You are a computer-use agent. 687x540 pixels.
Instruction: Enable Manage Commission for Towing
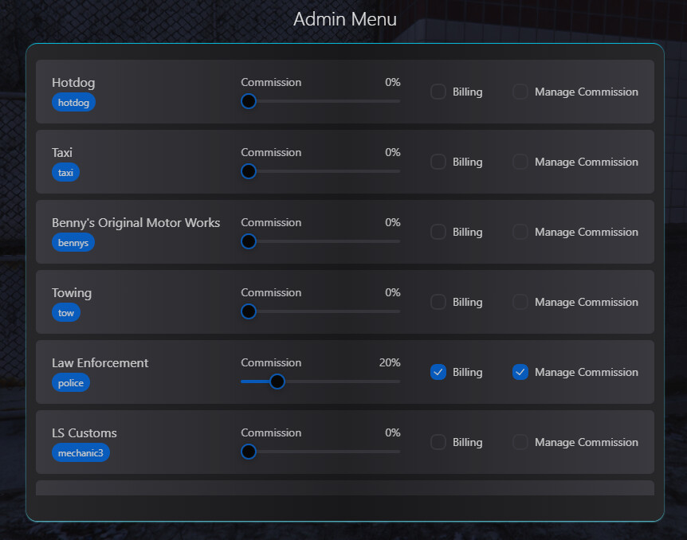point(520,302)
